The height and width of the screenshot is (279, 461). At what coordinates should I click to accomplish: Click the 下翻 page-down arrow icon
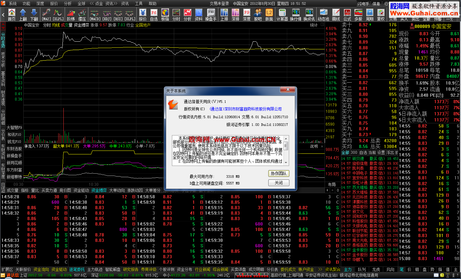coord(34,15)
